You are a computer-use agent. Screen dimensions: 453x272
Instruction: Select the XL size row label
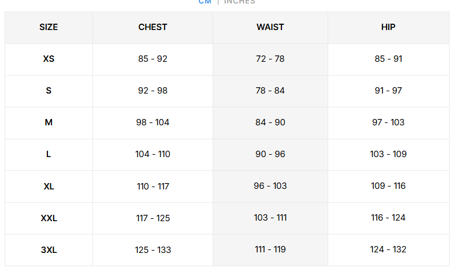pyautogui.click(x=49, y=186)
